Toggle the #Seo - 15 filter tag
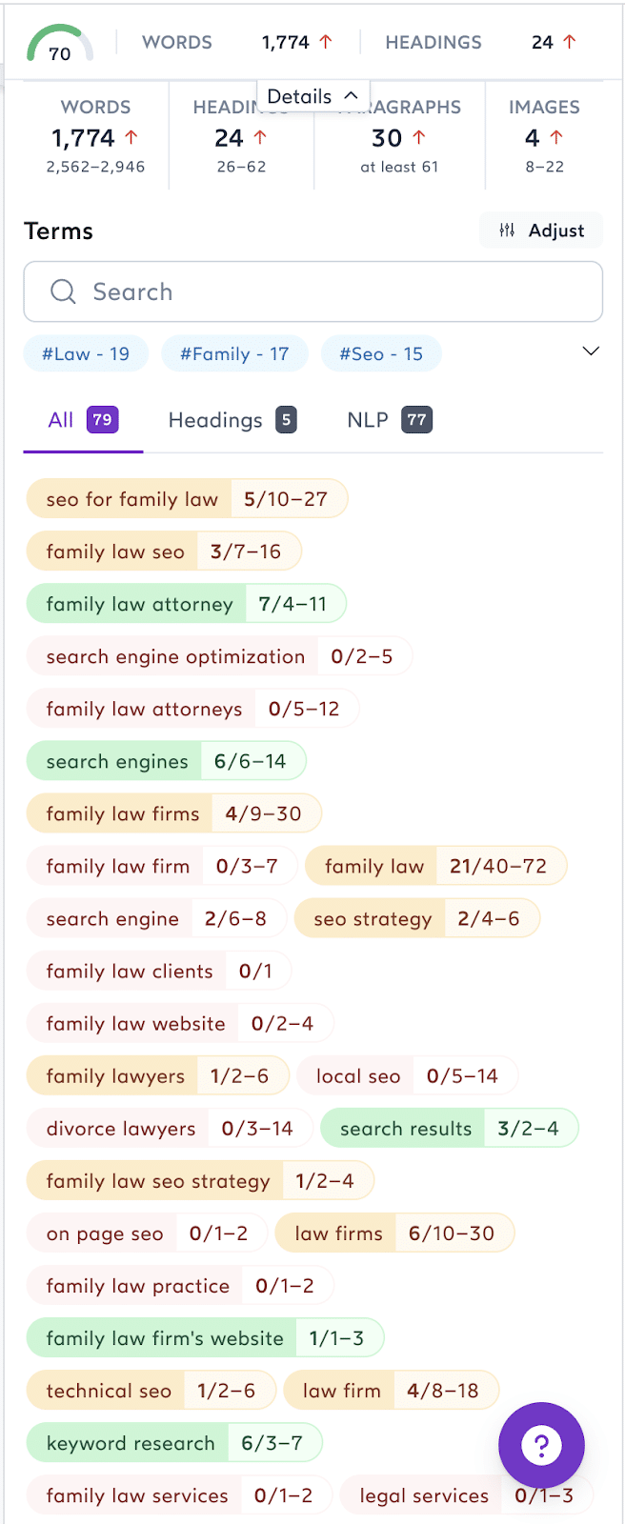This screenshot has width=625, height=1524. (x=381, y=354)
